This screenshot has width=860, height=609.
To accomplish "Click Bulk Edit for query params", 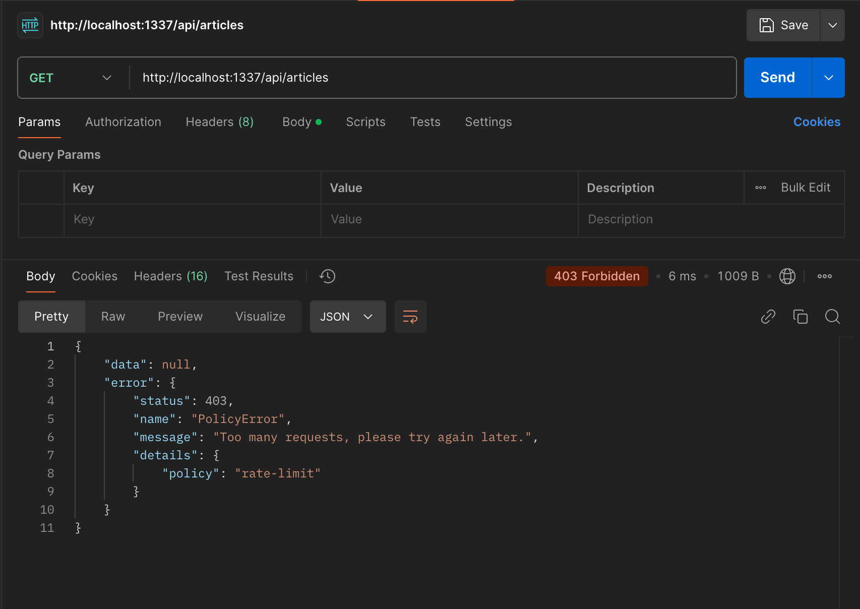I will coord(806,188).
